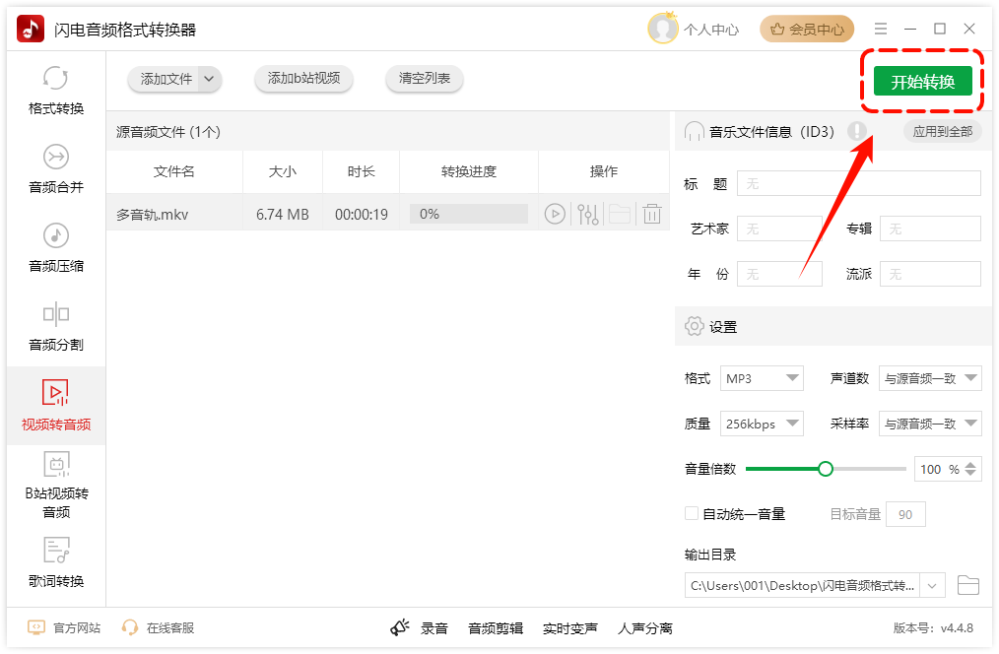Click the 00:00:19 duration cell
The width and height of the screenshot is (999, 654).
(x=362, y=215)
